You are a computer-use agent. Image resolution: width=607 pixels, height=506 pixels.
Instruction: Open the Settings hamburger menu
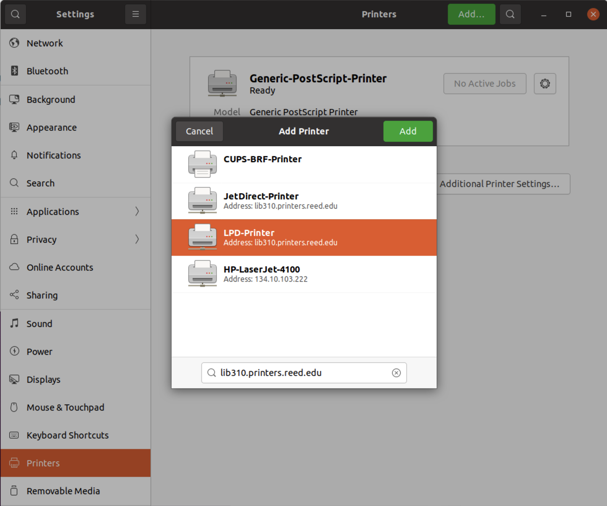click(135, 14)
